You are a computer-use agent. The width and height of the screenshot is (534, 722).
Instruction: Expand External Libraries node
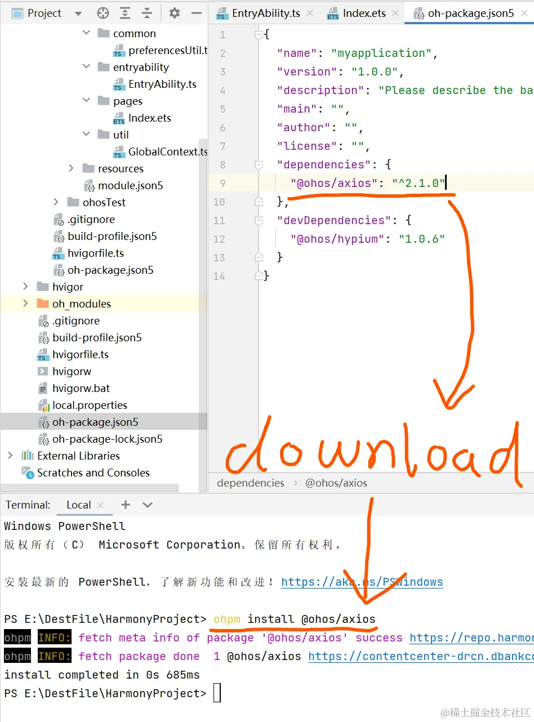[10, 456]
